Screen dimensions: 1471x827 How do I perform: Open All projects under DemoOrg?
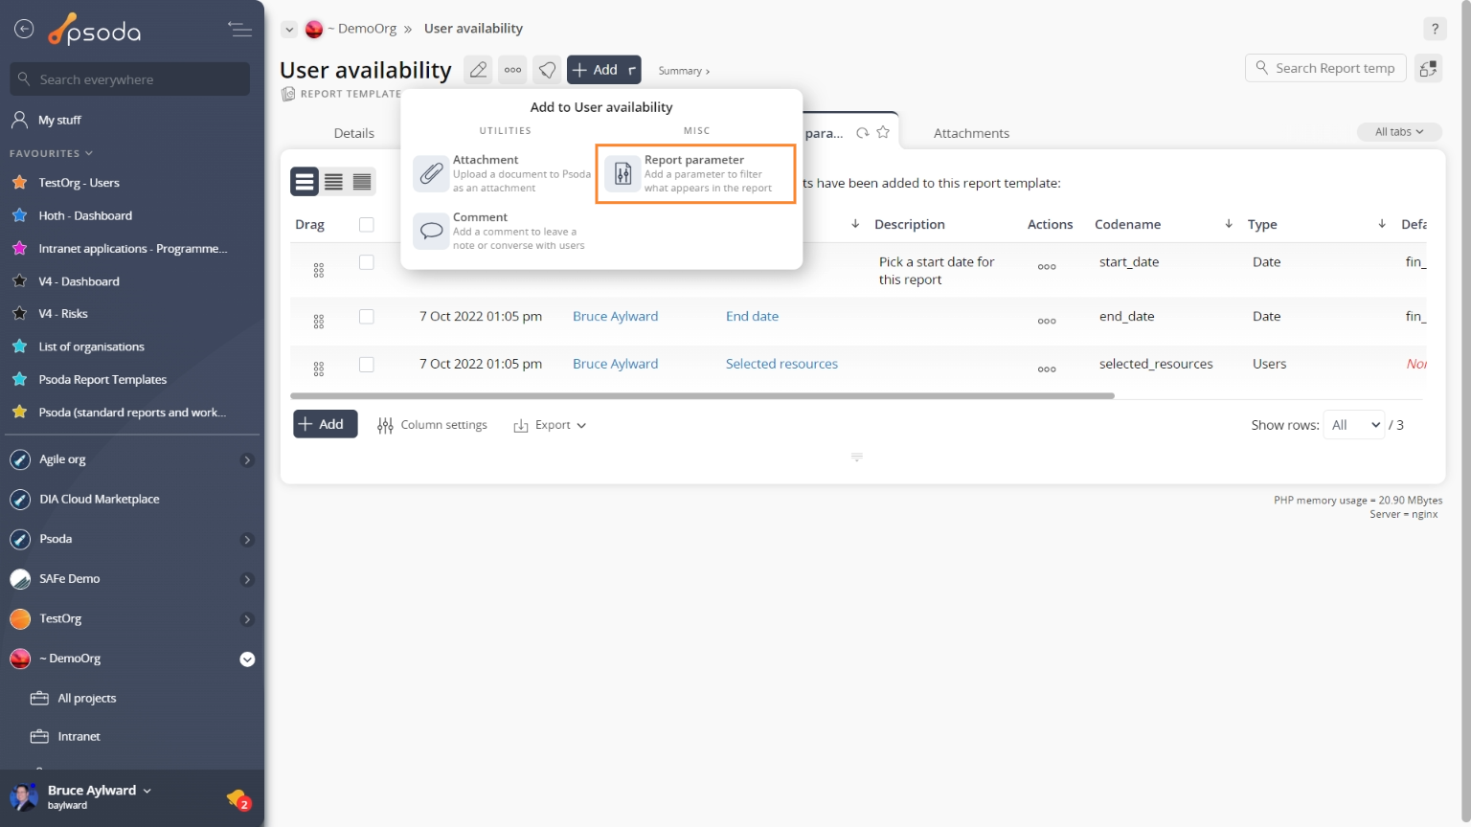[86, 699]
